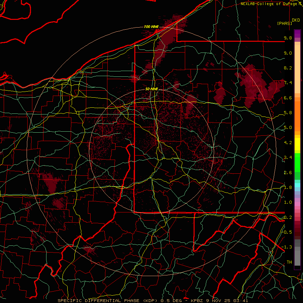Click the "TH" threshold label on the scale
The height and width of the screenshot is (303, 303).
point(289,262)
